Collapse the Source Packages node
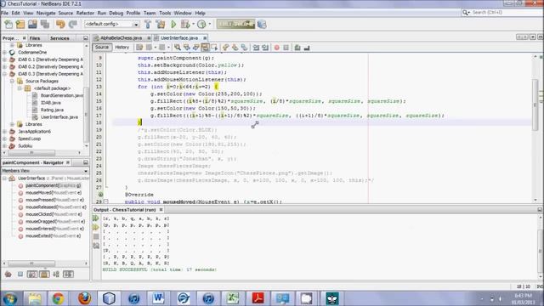The image size is (544, 306). 12,82
